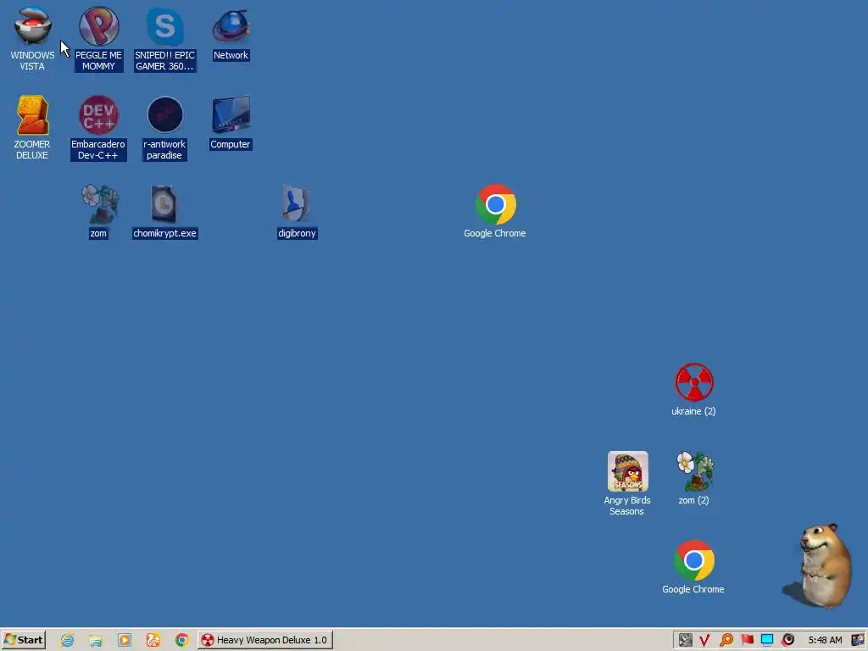Click the gray tray icon leftmost in system tray

pyautogui.click(x=685, y=640)
